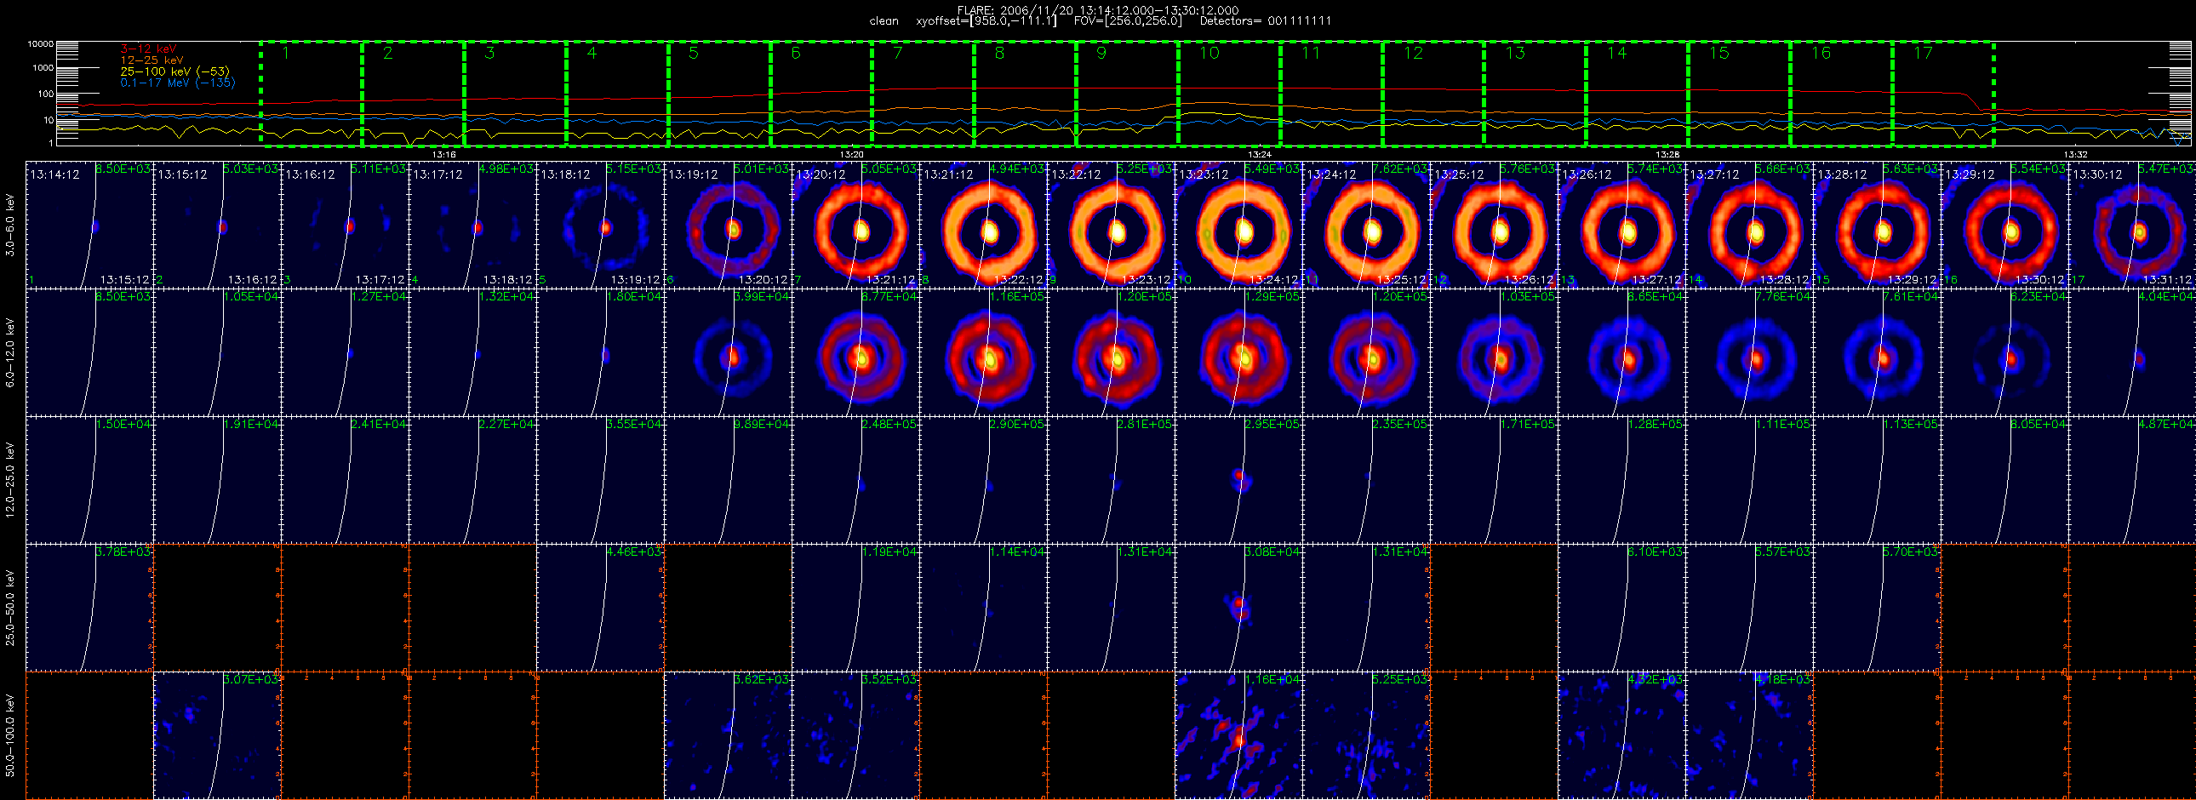Open the 12.0-25.0 keV image labeled 2.48E+05

pyautogui.click(x=856, y=480)
